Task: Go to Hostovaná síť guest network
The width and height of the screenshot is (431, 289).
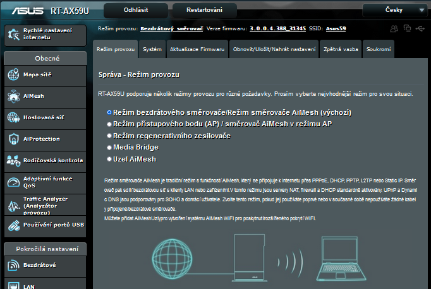Action: point(43,117)
